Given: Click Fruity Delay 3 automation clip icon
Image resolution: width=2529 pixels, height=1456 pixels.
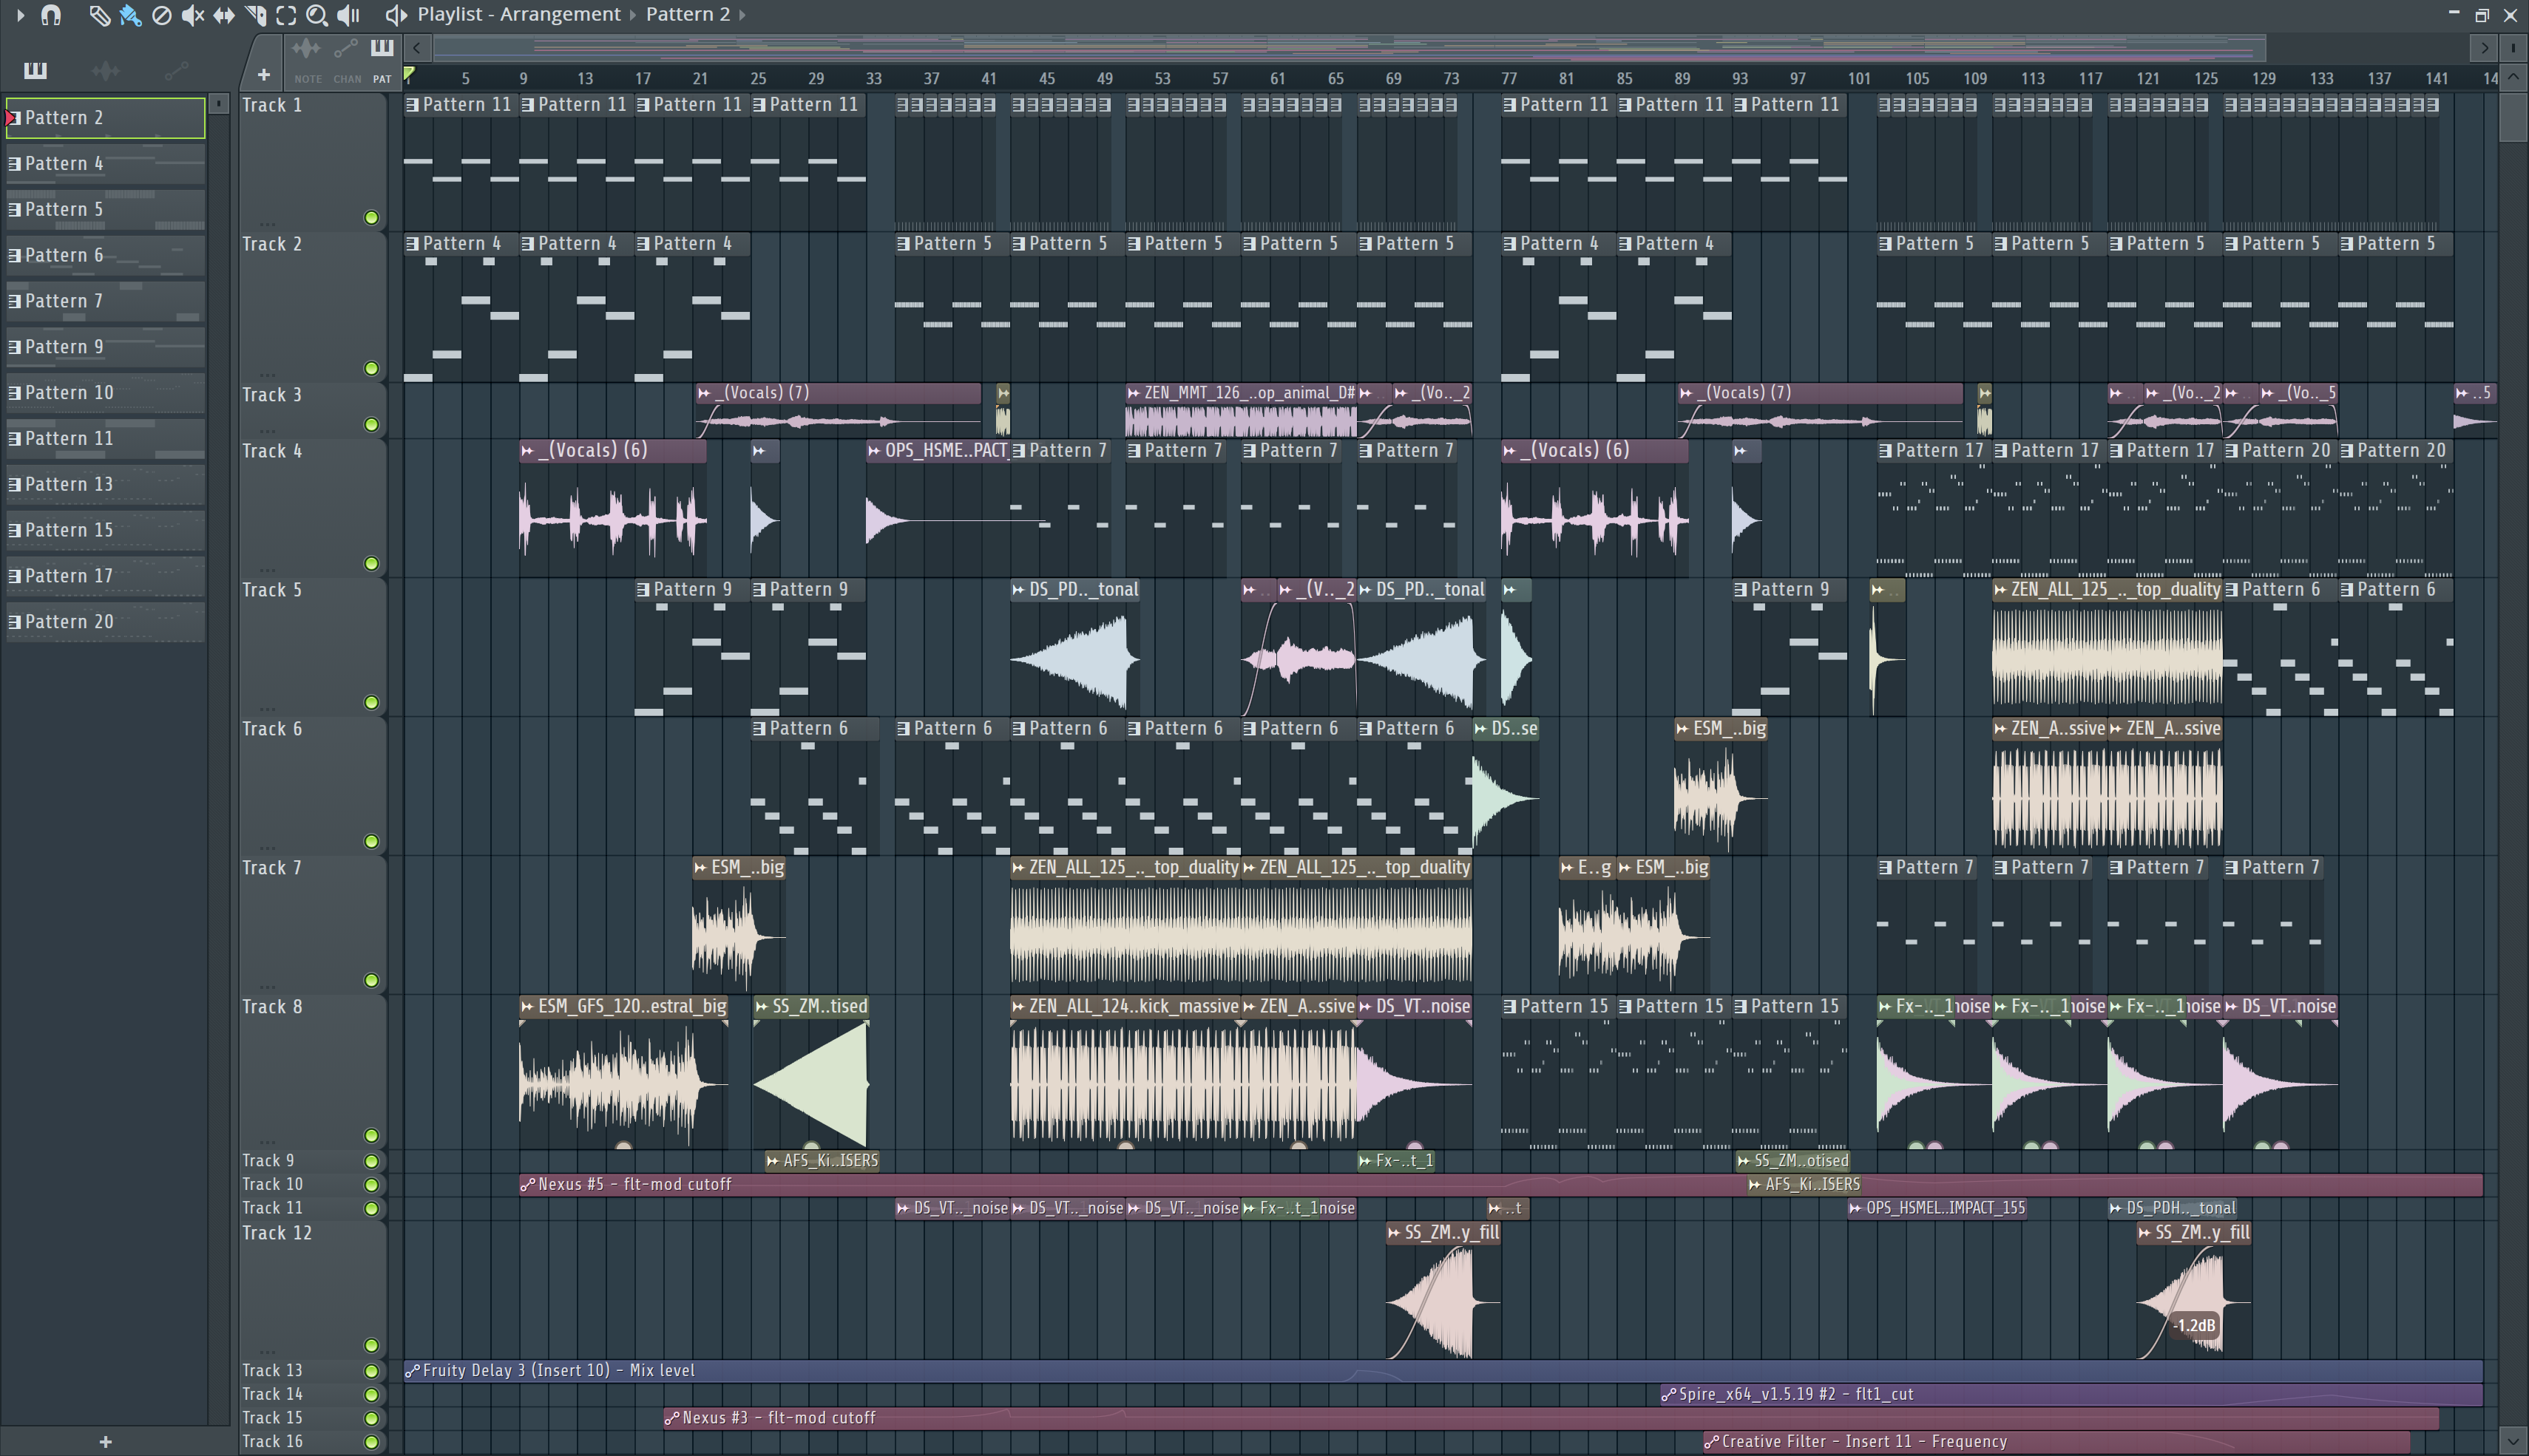Looking at the screenshot, I should click(x=412, y=1371).
